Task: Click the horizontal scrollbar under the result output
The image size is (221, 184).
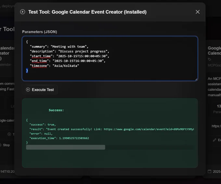Action: pos(66,147)
